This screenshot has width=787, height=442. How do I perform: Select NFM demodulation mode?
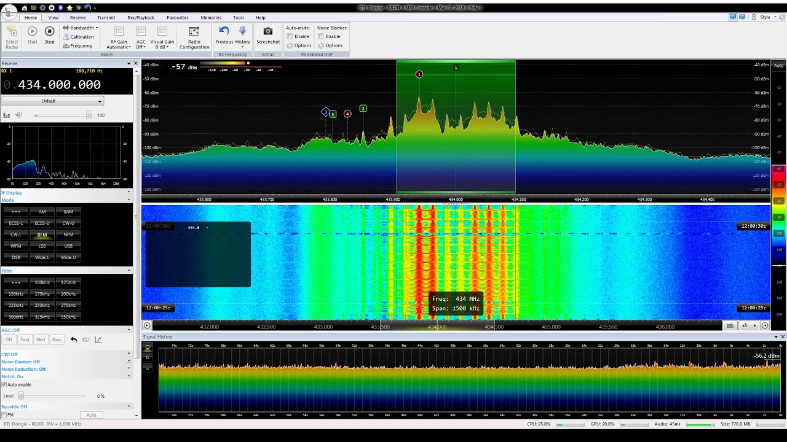68,235
